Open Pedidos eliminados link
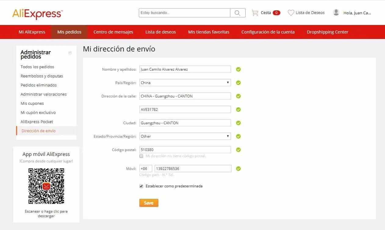The height and width of the screenshot is (230, 385). click(x=39, y=85)
